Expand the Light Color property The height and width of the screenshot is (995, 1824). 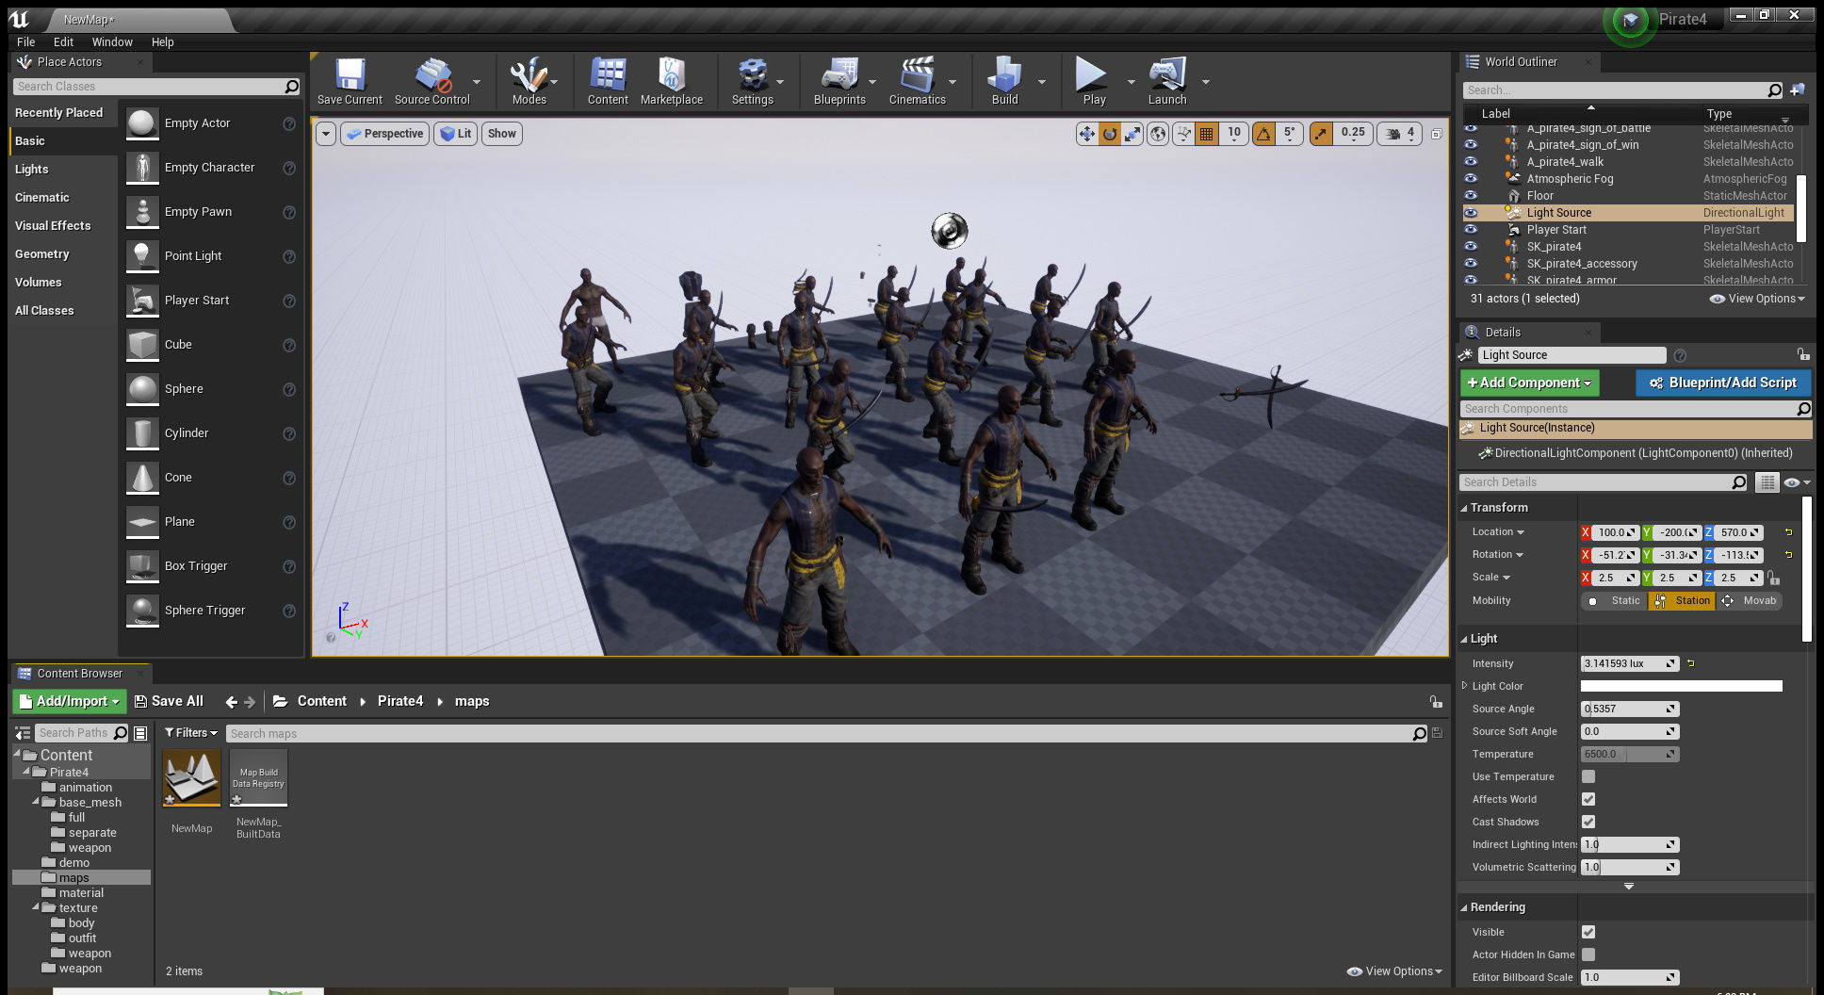click(x=1464, y=686)
